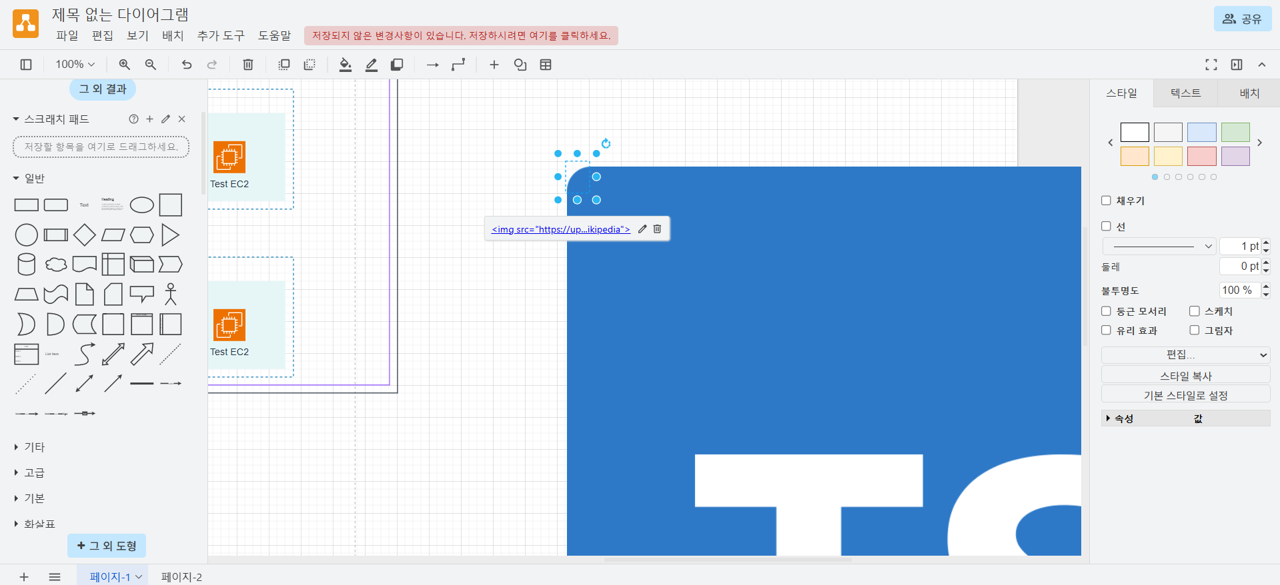The width and height of the screenshot is (1280, 585).
Task: Enable the 채우기 fill checkbox
Action: coord(1106,201)
